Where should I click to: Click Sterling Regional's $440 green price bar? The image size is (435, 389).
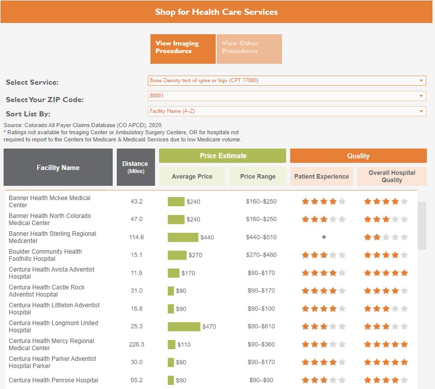(183, 237)
